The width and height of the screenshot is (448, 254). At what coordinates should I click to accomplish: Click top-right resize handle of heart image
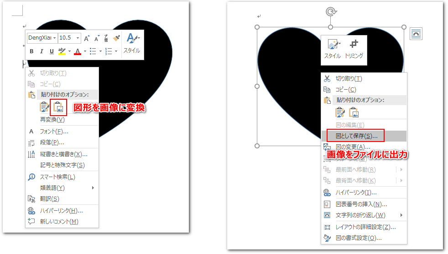pos(404,27)
